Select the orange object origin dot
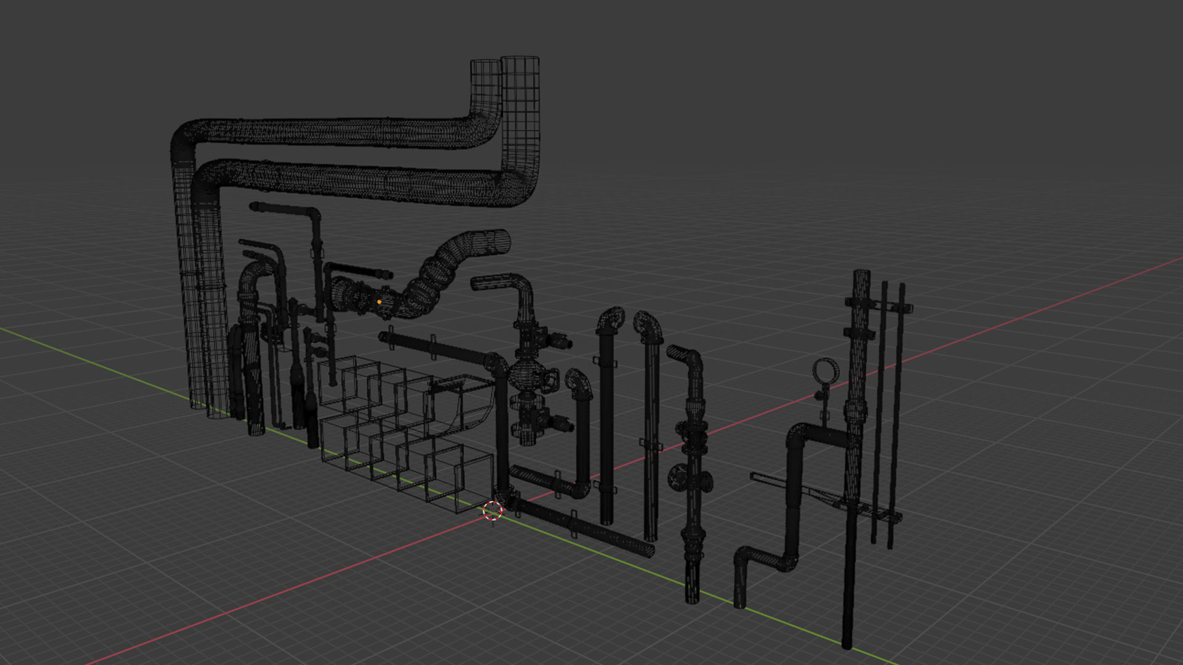Image resolution: width=1183 pixels, height=665 pixels. 379,302
